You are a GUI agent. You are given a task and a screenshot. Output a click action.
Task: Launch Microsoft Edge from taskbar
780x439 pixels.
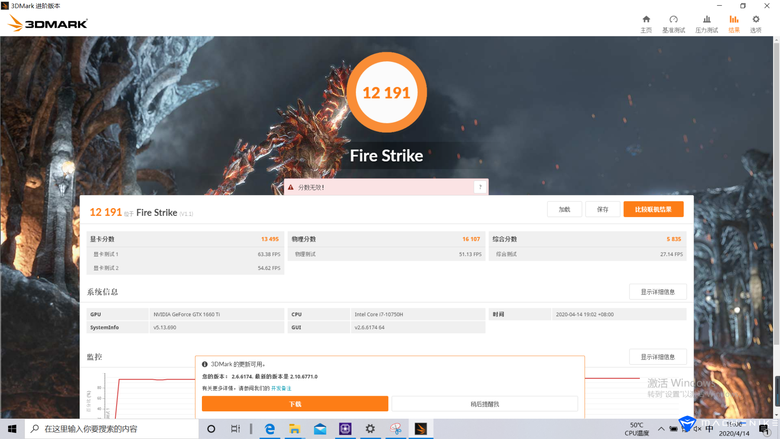pyautogui.click(x=270, y=429)
